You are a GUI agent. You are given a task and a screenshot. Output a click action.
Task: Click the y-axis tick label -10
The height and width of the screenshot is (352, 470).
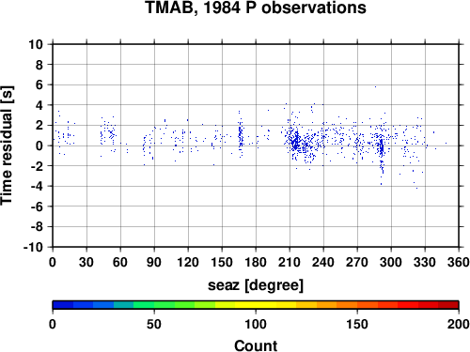tap(33, 247)
